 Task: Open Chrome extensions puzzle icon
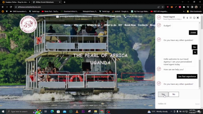pyautogui.click(x=184, y=7)
